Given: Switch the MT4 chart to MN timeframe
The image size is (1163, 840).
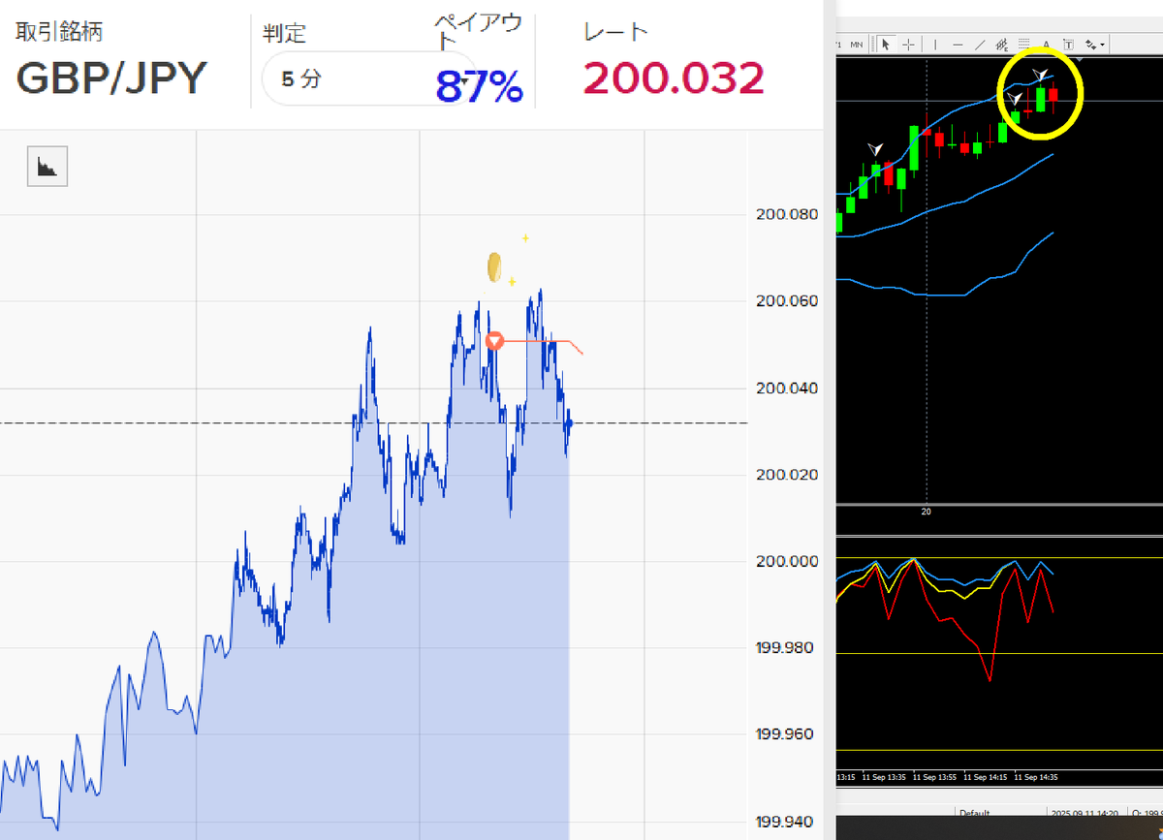Looking at the screenshot, I should click(857, 45).
